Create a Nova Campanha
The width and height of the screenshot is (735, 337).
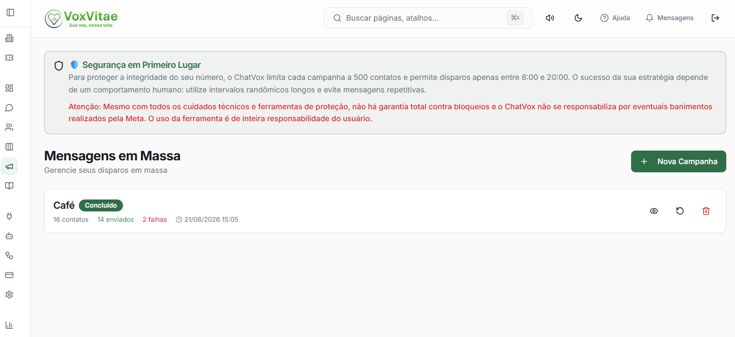click(x=678, y=161)
